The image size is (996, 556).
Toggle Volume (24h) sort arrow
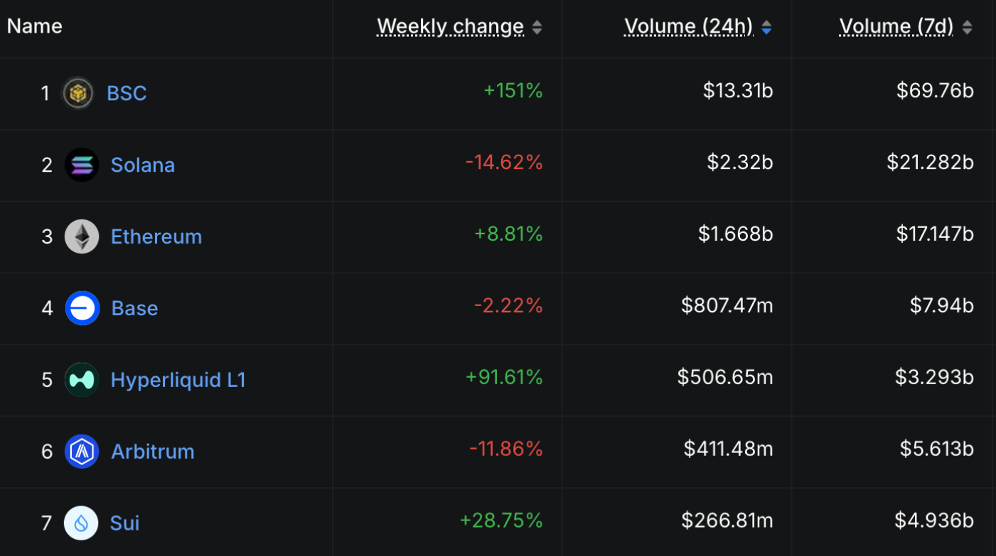[x=766, y=28]
